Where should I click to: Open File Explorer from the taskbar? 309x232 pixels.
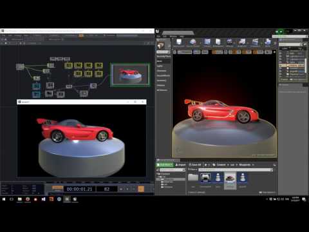[x=19, y=199]
